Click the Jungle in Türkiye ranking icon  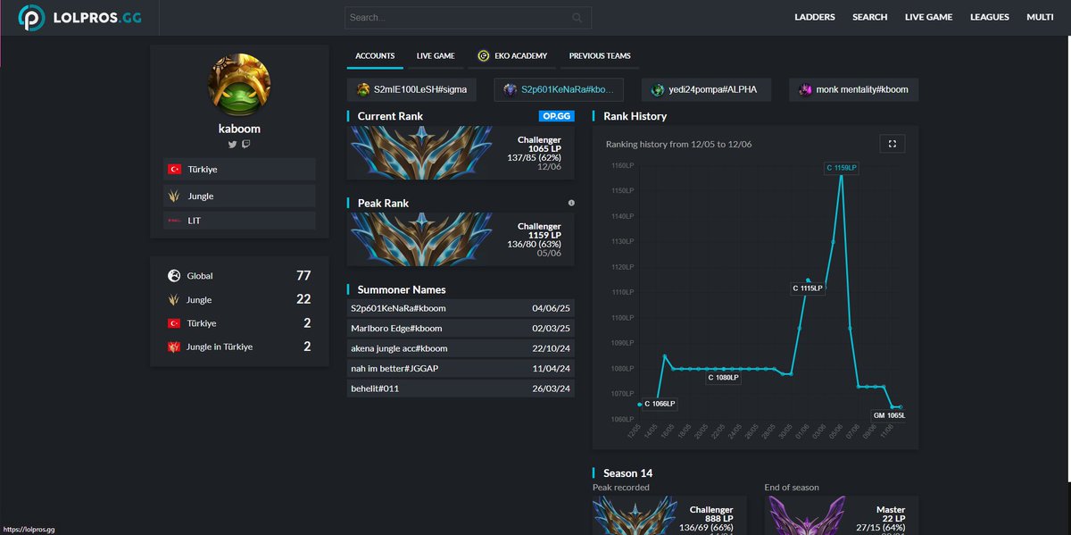pos(175,347)
